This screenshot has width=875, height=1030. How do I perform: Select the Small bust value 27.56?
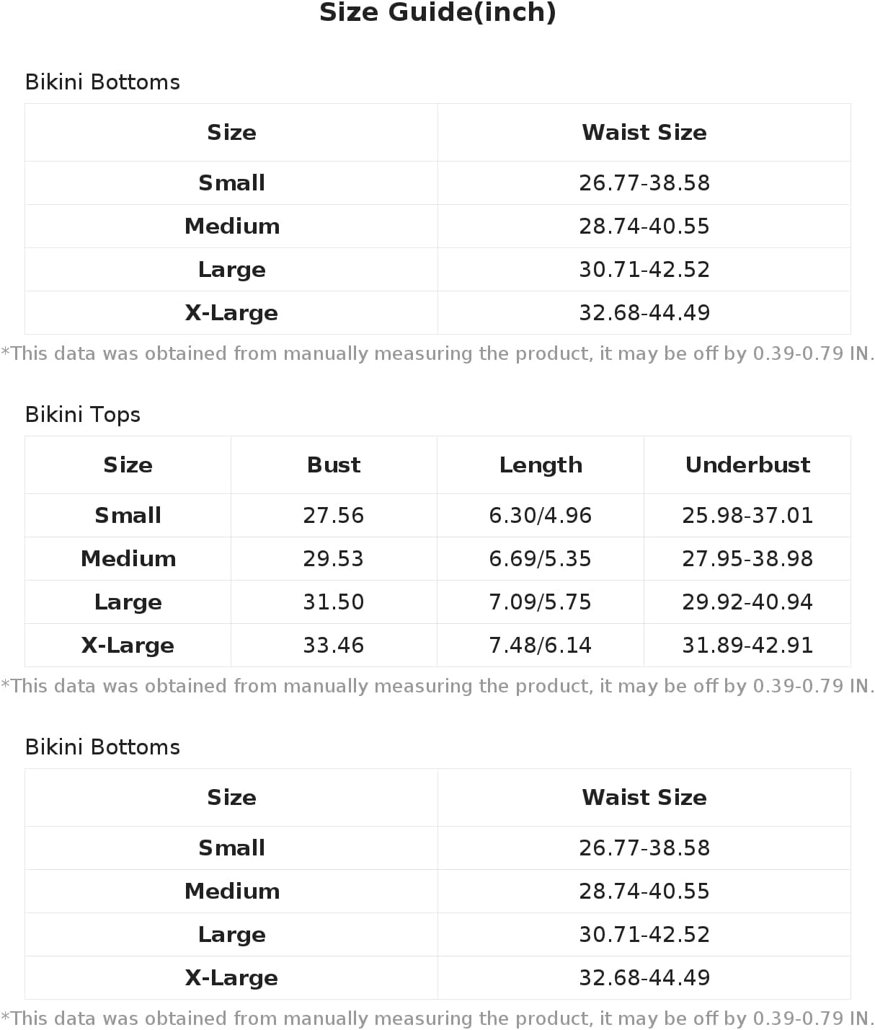[334, 516]
